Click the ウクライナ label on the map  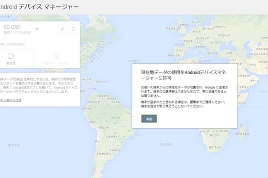coord(223,35)
